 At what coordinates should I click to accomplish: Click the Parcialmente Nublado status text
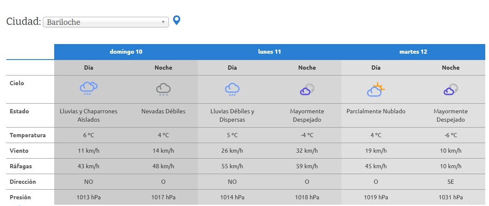click(376, 112)
